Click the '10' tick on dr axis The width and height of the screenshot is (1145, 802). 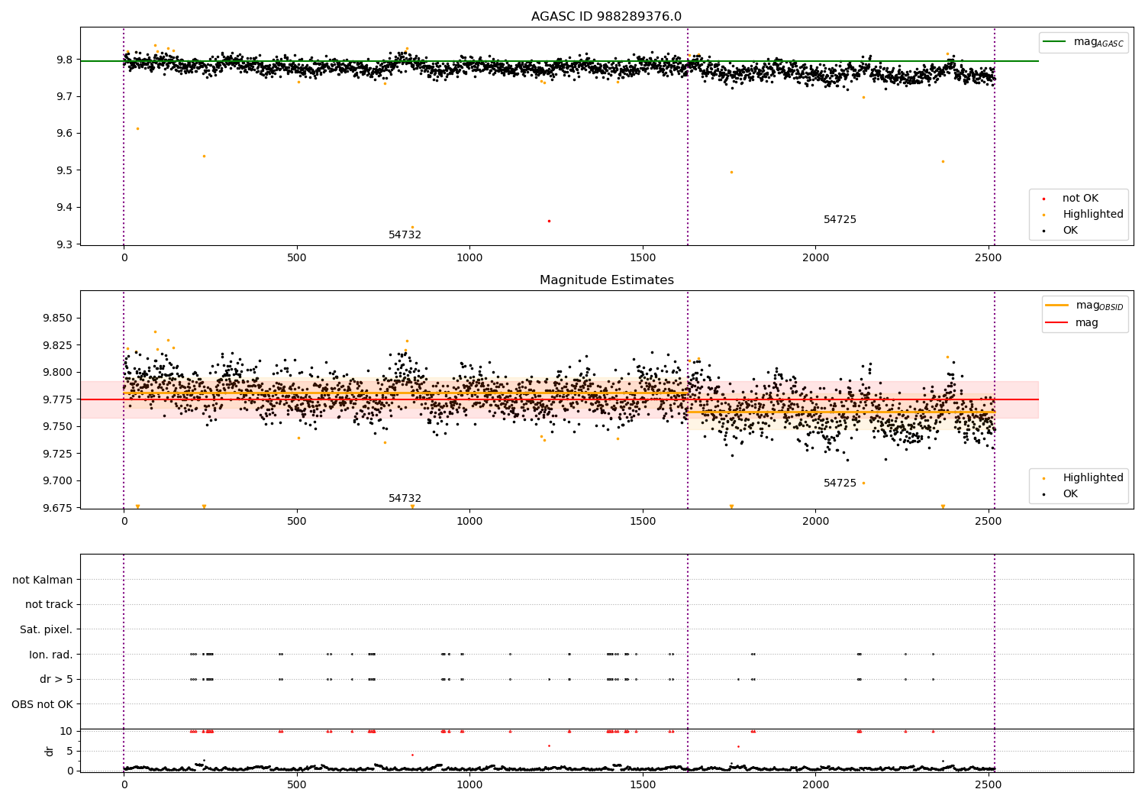[66, 731]
